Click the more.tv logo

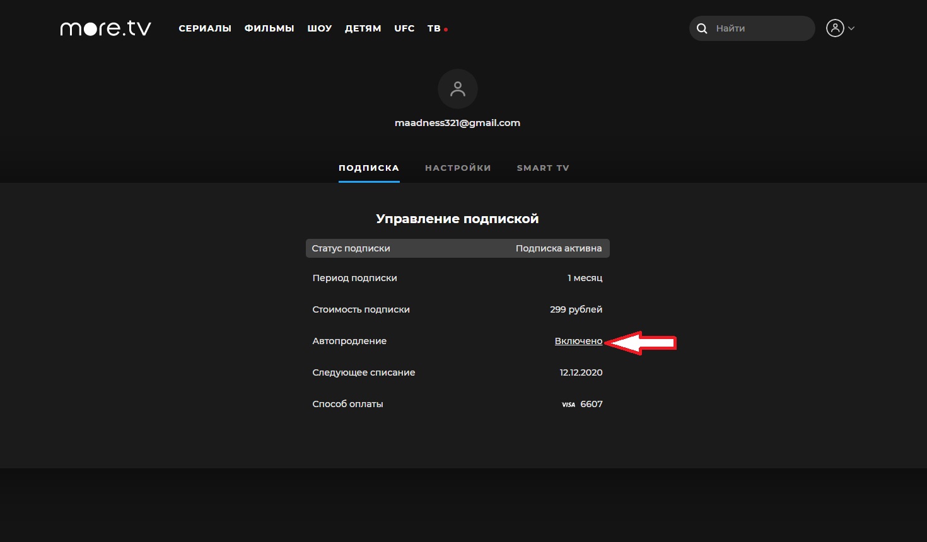(x=105, y=28)
